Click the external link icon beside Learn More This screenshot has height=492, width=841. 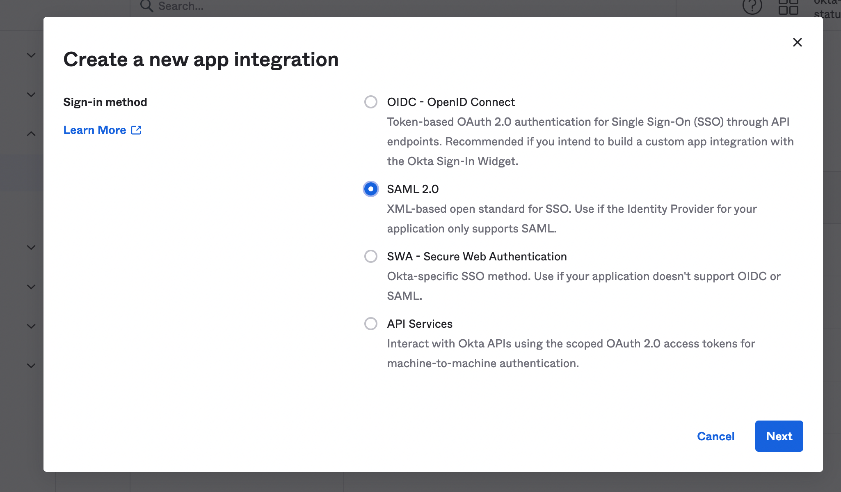[x=136, y=130]
